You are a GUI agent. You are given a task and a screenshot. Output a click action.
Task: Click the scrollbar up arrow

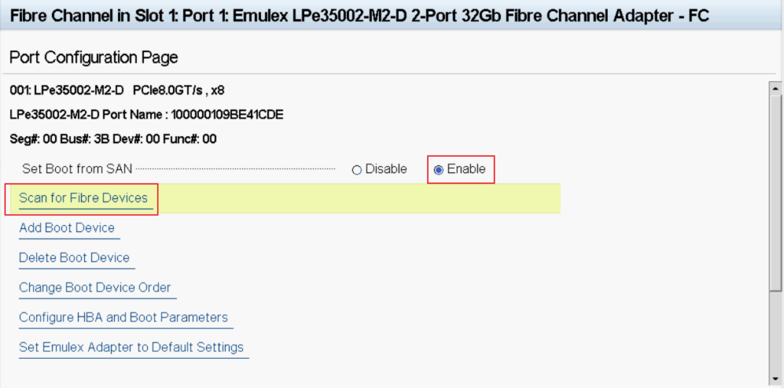pos(774,86)
